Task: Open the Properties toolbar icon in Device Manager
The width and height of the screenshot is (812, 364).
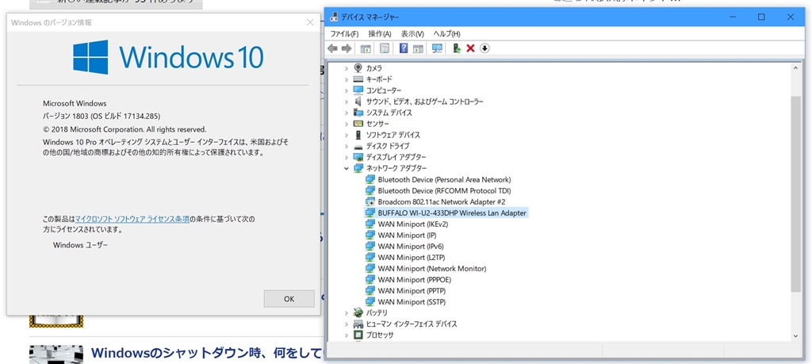Action: (x=385, y=48)
